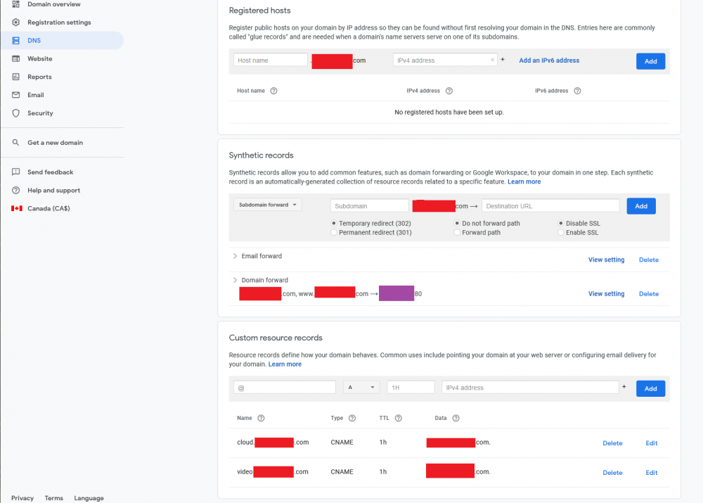View setting for Domain forward
Image resolution: width=703 pixels, height=503 pixels.
coord(606,294)
